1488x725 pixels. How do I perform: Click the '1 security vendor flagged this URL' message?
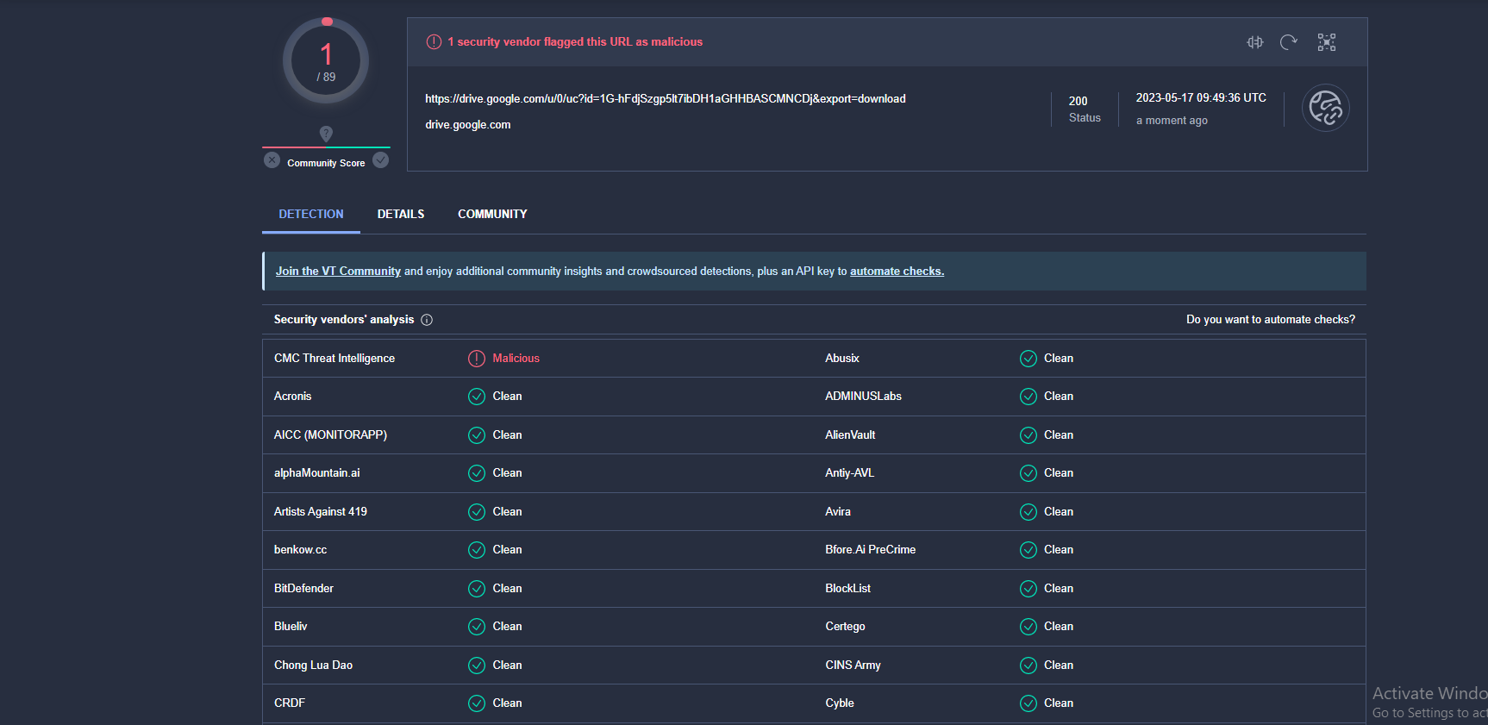575,41
